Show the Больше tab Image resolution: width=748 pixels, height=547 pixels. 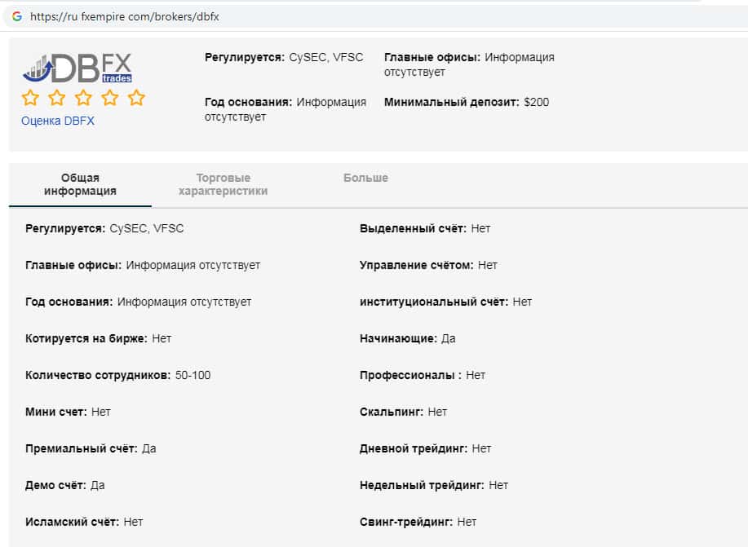tap(365, 178)
